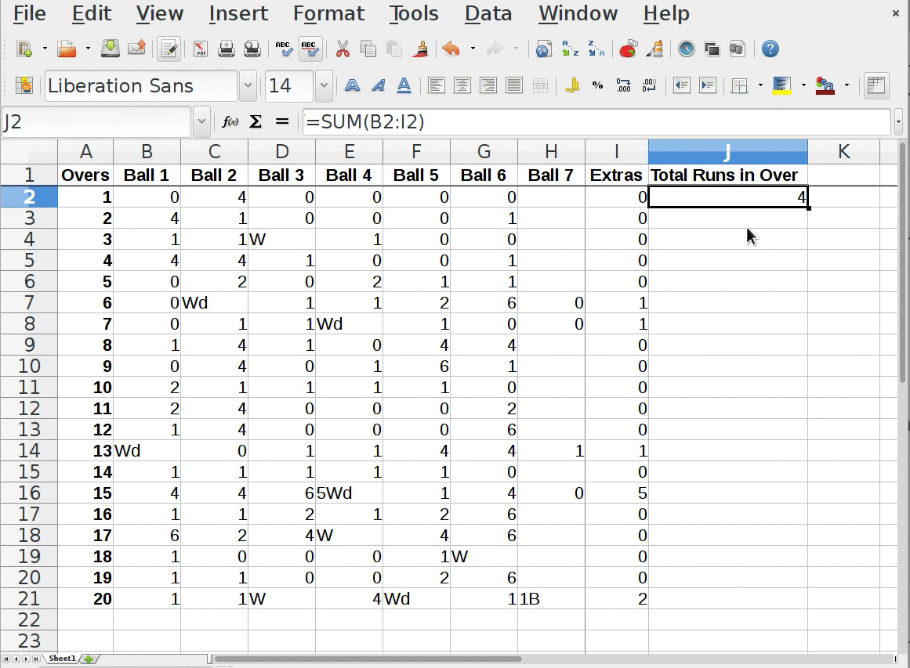910x668 pixels.
Task: Insert a chart using the chart icon
Action: 628,49
